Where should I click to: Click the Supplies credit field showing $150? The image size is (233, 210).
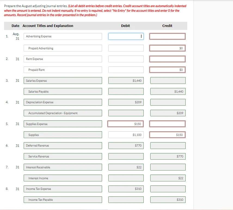pyautogui.click(x=167, y=135)
